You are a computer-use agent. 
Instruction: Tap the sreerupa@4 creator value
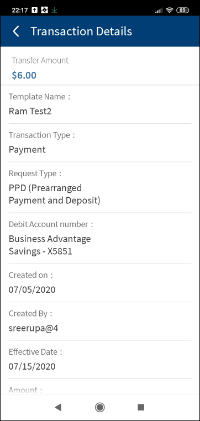[34, 328]
